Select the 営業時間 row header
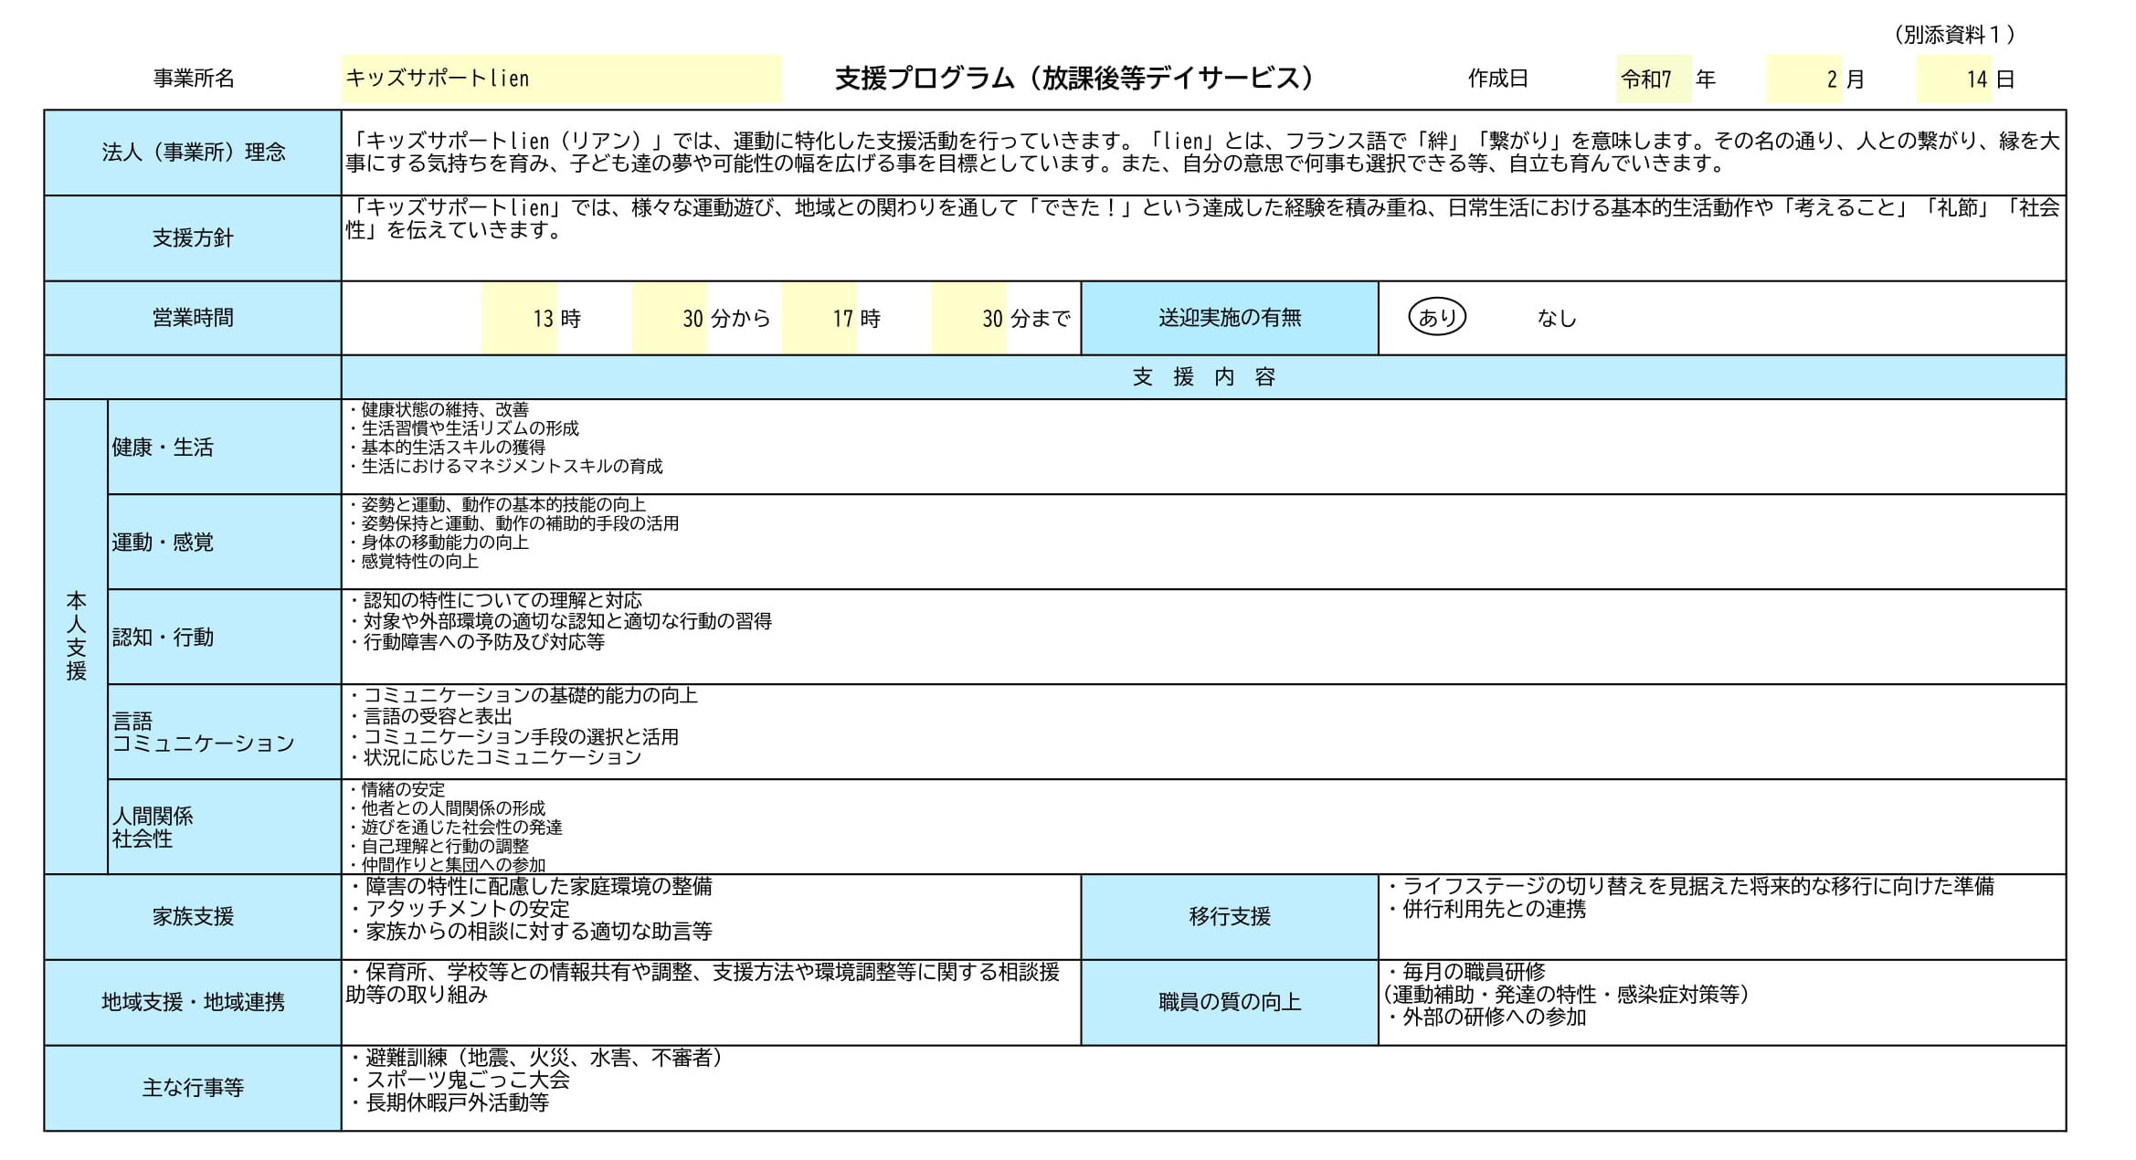 (194, 318)
